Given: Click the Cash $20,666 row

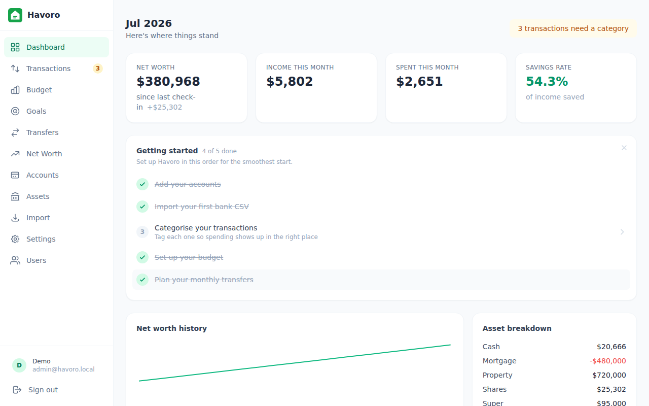Looking at the screenshot, I should [554, 347].
